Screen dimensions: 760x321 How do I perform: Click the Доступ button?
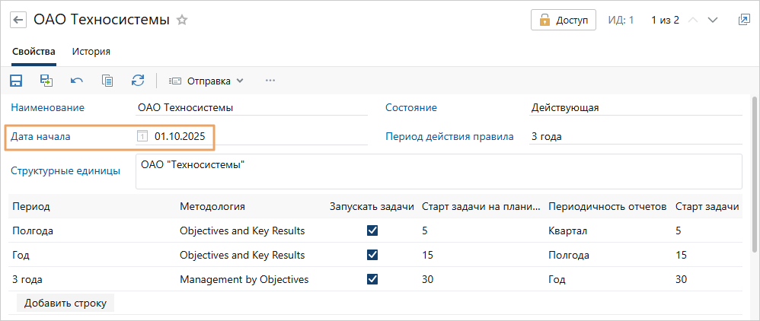tap(564, 21)
